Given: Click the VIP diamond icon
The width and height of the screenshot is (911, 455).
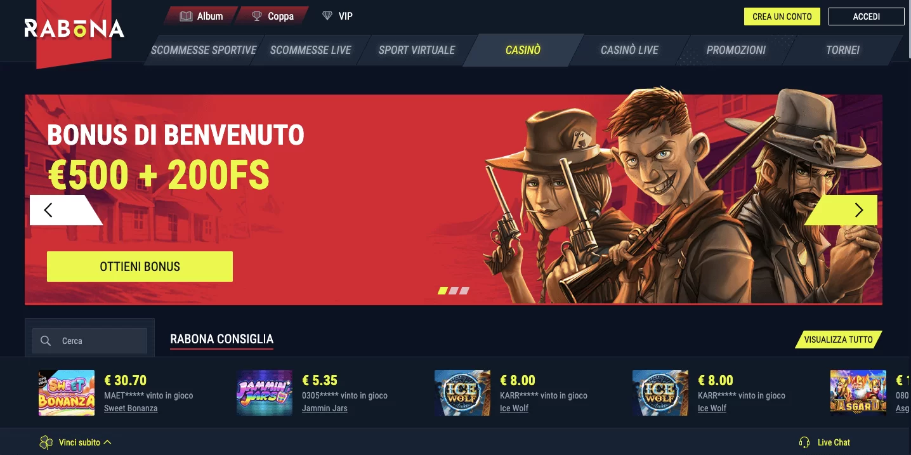Looking at the screenshot, I should 327,16.
